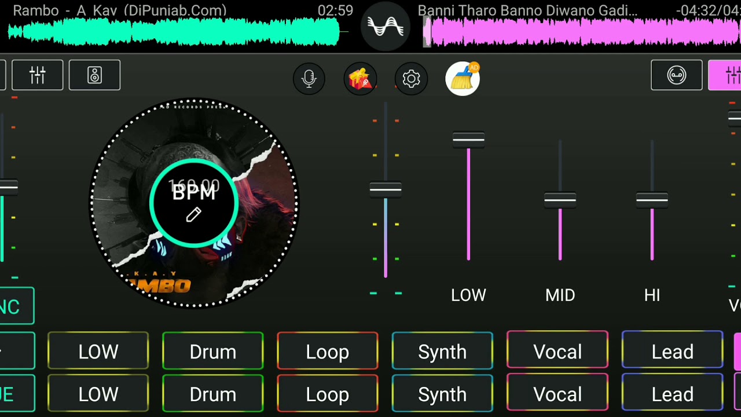Open the settings gear icon
Viewport: 741px width, 417px height.
click(x=411, y=79)
